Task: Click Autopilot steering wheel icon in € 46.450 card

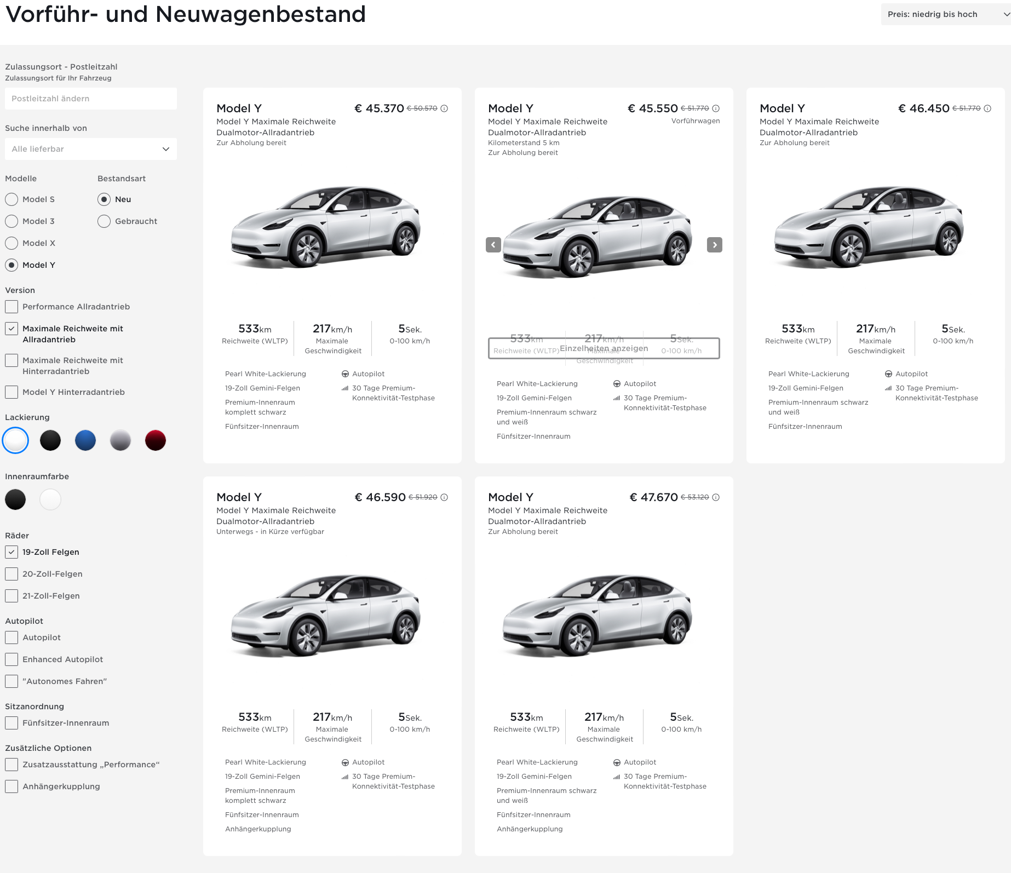Action: [888, 374]
